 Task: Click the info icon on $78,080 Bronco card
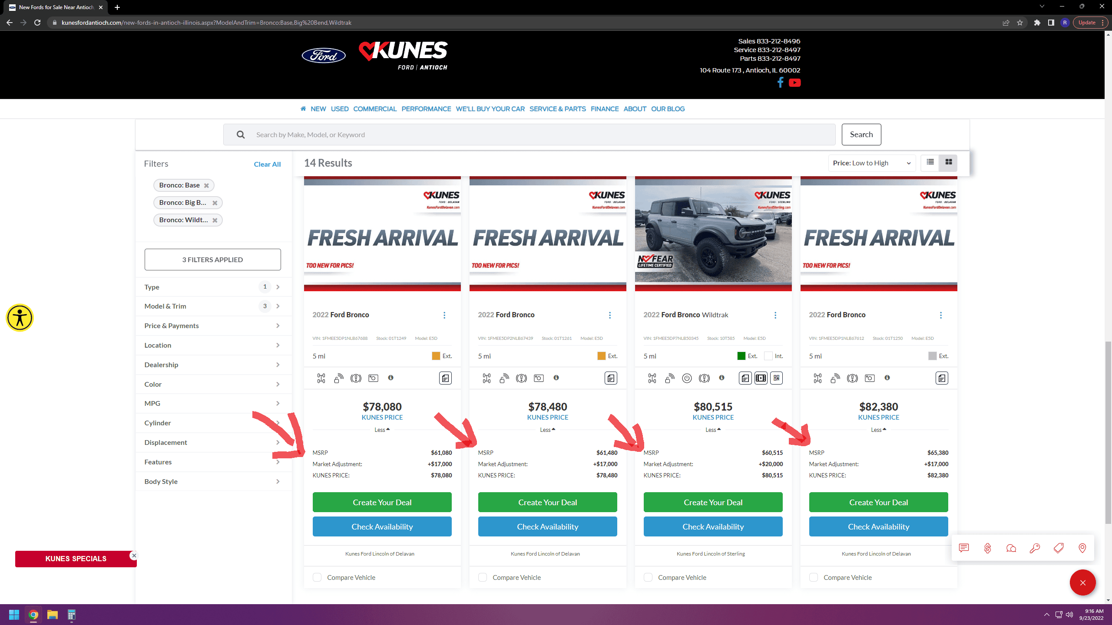(x=391, y=378)
